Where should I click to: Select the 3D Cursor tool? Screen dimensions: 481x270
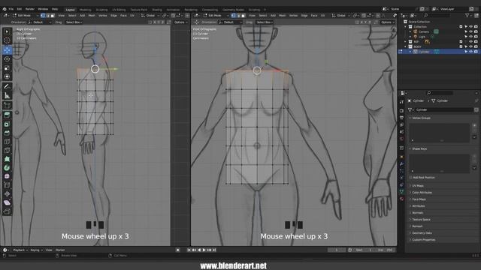[x=7, y=40]
